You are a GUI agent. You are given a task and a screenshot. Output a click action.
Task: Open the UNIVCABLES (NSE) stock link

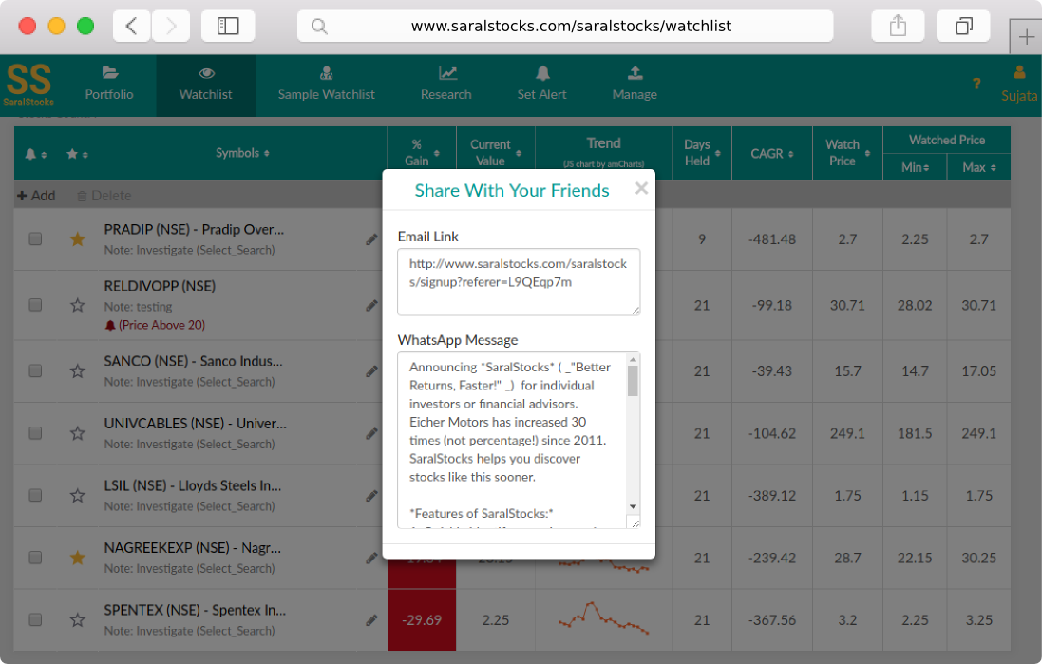(x=196, y=424)
